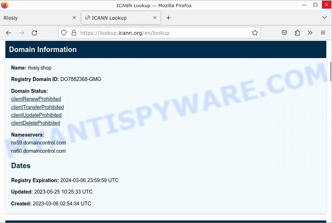Click nameserver ns59.domaincontrol.com
332x223 pixels.
(x=38, y=143)
